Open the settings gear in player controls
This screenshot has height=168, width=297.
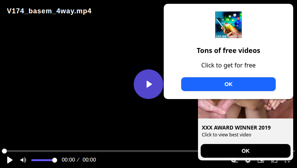click(247, 161)
